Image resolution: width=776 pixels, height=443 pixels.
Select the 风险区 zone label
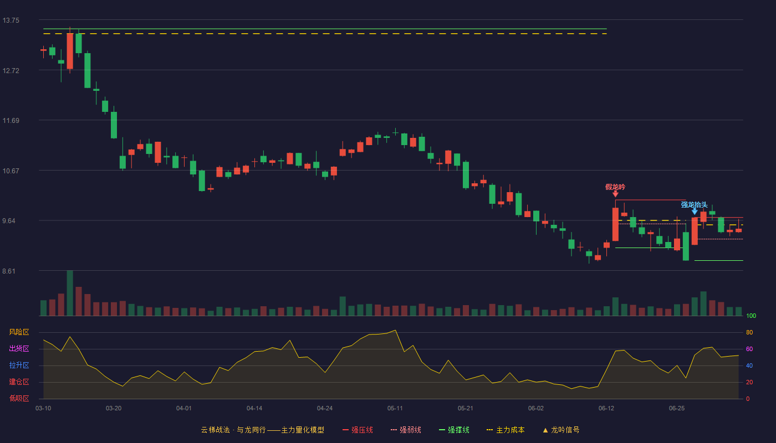point(19,332)
